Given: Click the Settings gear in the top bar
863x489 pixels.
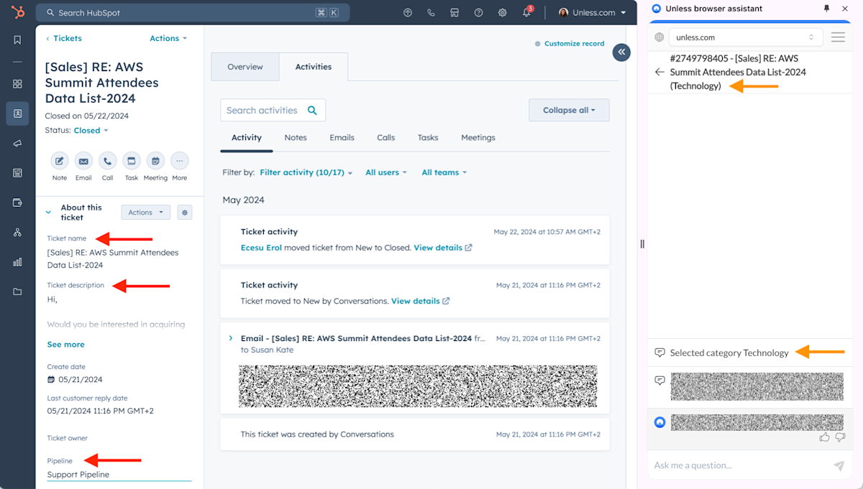Looking at the screenshot, I should pos(502,12).
